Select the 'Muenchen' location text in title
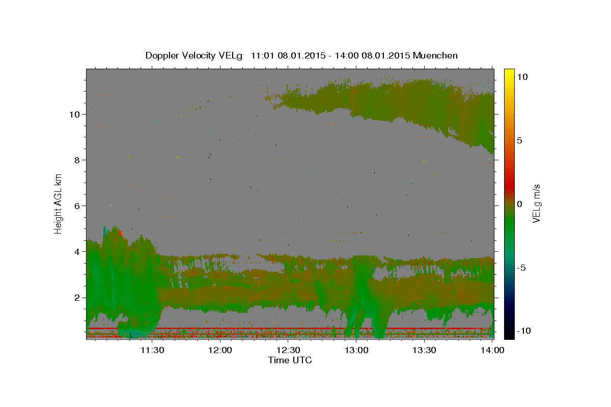The height and width of the screenshot is (407, 611). [435, 55]
